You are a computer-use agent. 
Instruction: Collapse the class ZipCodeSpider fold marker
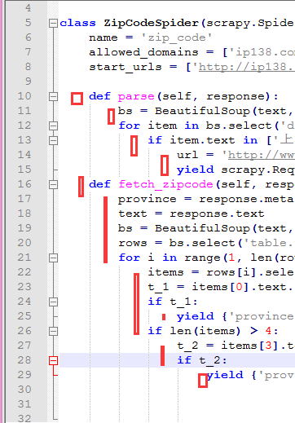[53, 24]
